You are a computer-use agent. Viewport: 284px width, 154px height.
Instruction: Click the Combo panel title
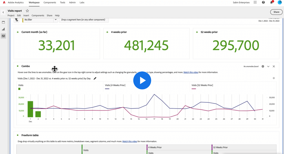26,66
